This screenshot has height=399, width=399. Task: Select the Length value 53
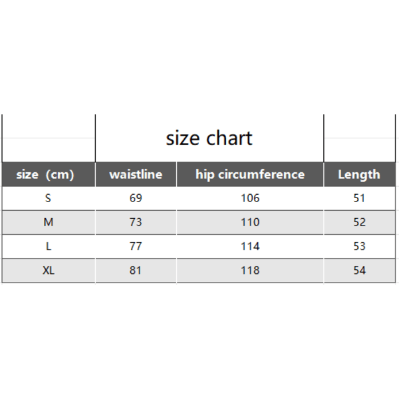point(360,246)
